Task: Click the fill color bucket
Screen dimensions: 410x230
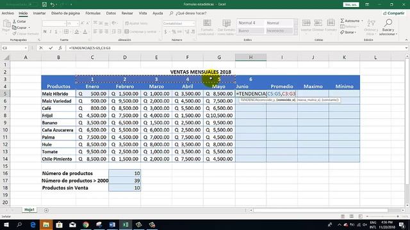Action: point(76,32)
